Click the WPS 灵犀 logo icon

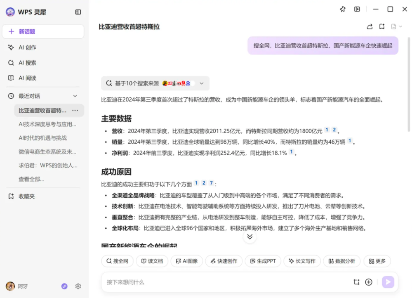[x=10, y=12]
